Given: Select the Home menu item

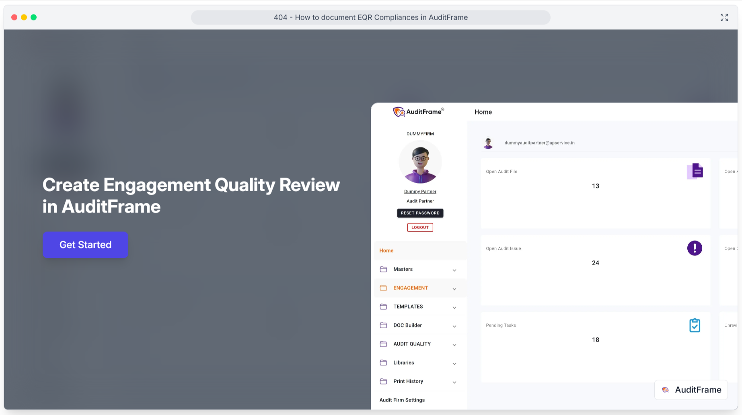Looking at the screenshot, I should pyautogui.click(x=386, y=250).
